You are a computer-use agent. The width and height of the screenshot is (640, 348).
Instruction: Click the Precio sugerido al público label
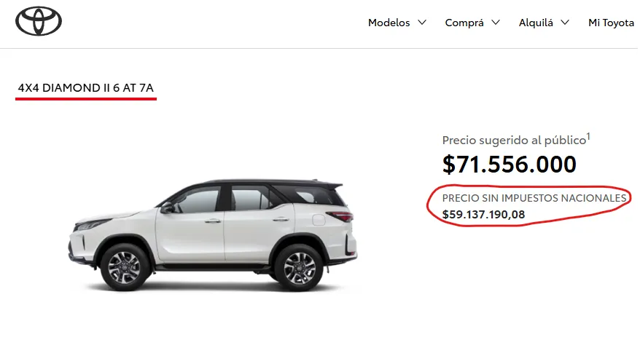point(515,141)
